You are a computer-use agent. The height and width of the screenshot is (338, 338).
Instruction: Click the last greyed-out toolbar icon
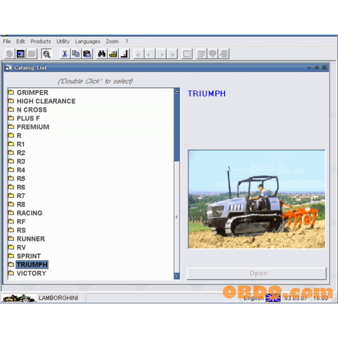point(224,54)
